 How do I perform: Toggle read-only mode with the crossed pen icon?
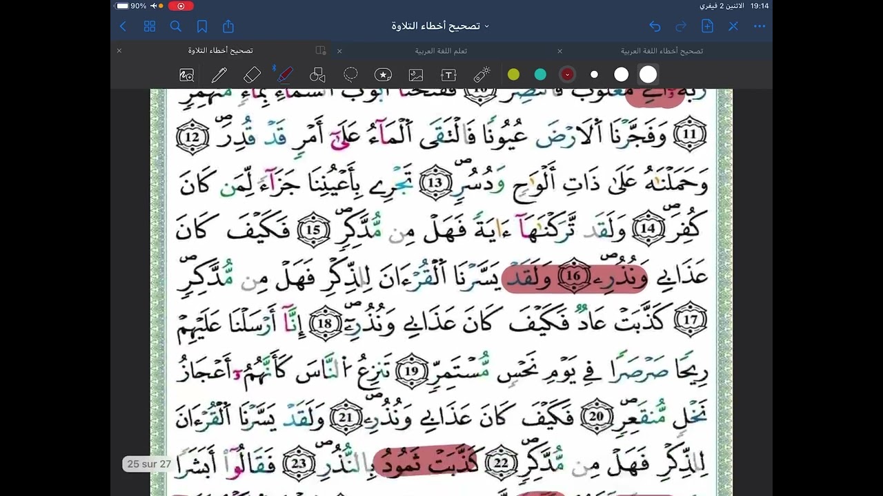click(733, 26)
